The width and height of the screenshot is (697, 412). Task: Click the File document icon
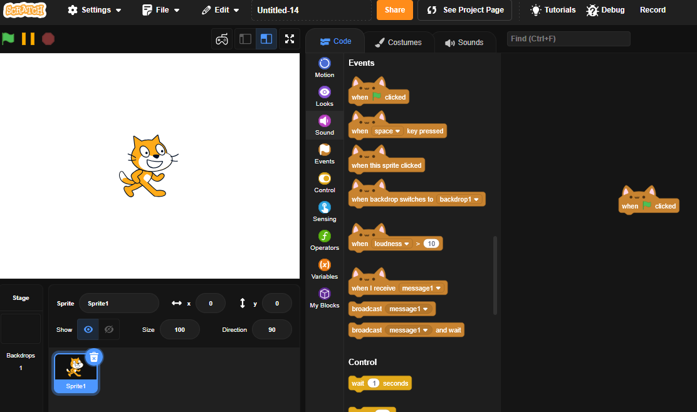147,10
